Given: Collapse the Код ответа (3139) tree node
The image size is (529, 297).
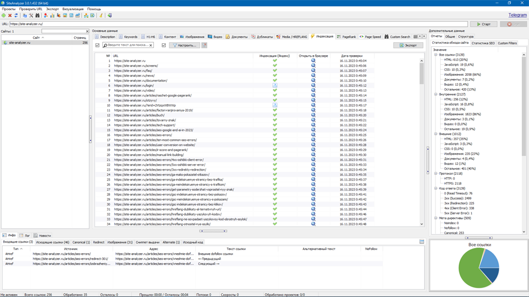Looking at the screenshot, I should pos(435,188).
